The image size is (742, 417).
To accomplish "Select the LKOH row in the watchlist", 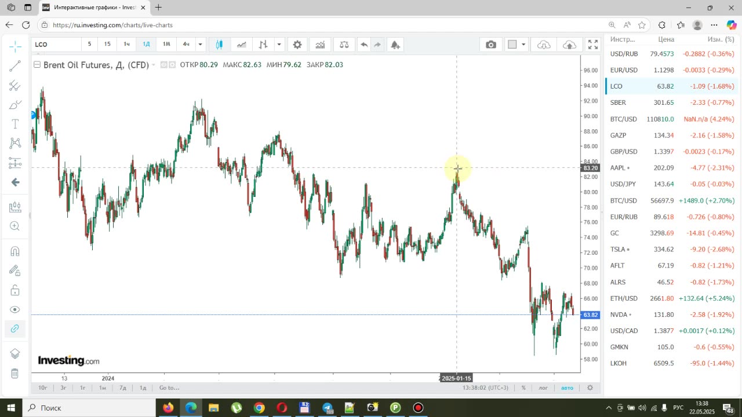I will tap(672, 363).
